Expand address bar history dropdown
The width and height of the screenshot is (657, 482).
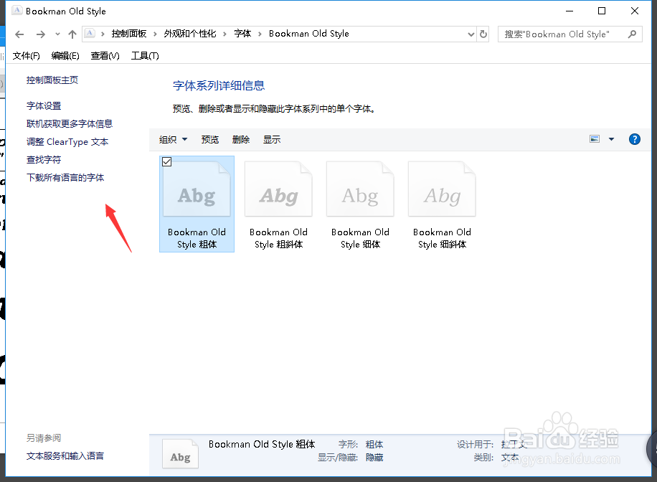[x=471, y=34]
